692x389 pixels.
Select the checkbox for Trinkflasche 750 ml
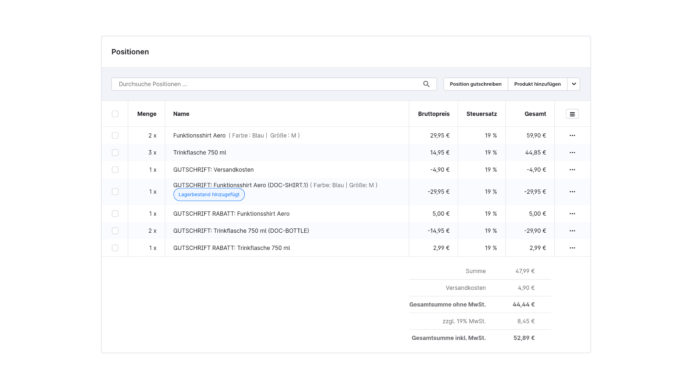coord(115,152)
